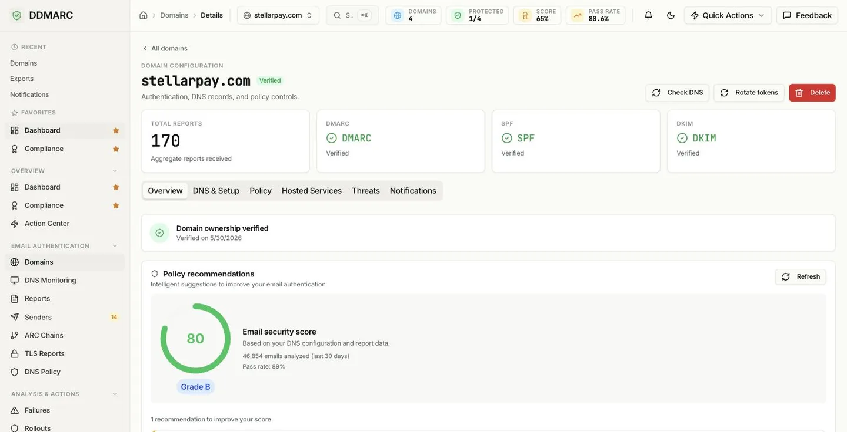The height and width of the screenshot is (432, 847).
Task: Click the Total Reports 170 card
Action: (x=225, y=141)
